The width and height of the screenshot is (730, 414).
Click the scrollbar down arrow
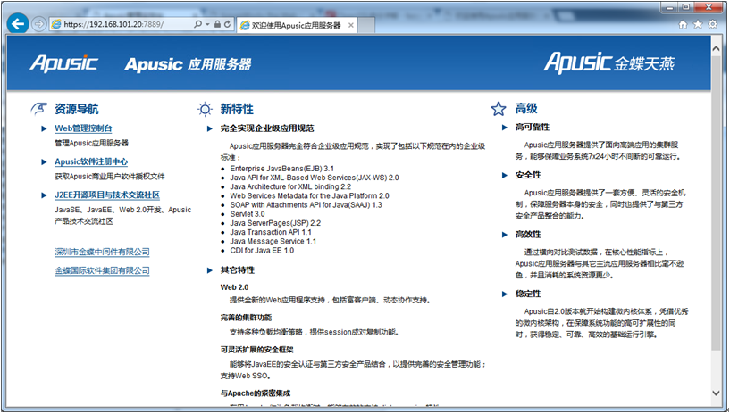(716, 393)
